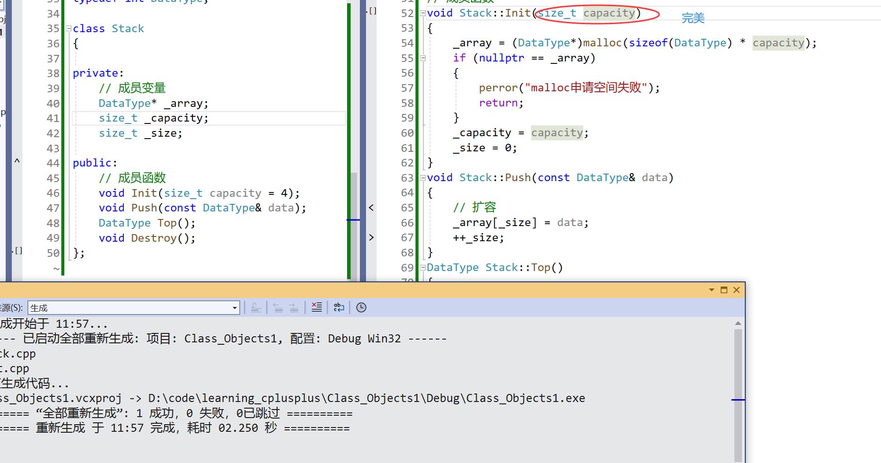The width and height of the screenshot is (881, 463).
Task: Click Output window scroll-up arrow
Action: pos(738,323)
